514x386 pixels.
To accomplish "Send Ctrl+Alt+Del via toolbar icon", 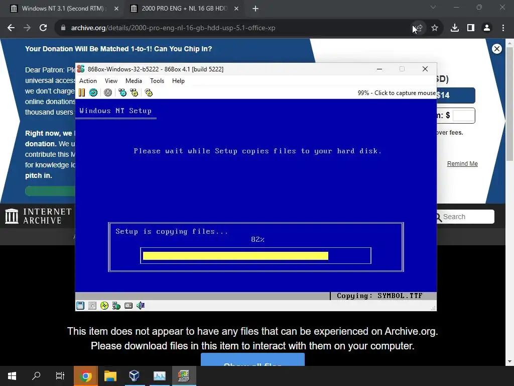I will pos(122,92).
